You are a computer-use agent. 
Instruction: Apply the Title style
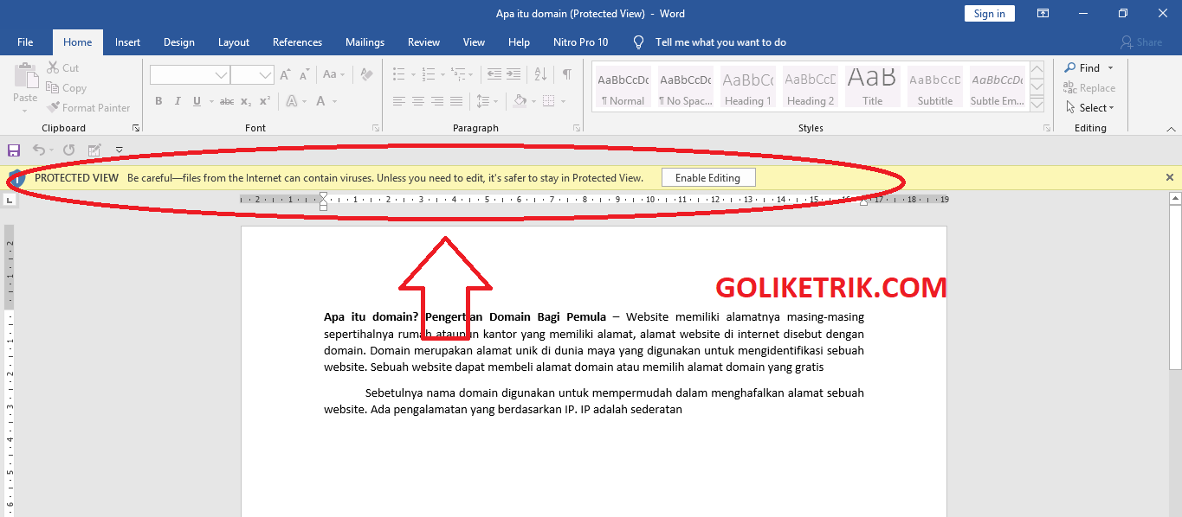tap(873, 87)
